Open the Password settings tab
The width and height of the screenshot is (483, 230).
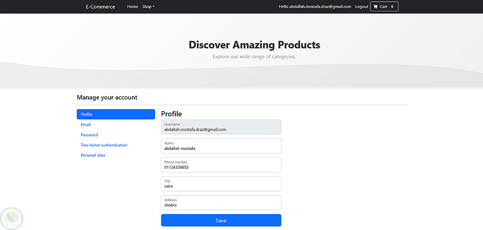click(x=89, y=135)
